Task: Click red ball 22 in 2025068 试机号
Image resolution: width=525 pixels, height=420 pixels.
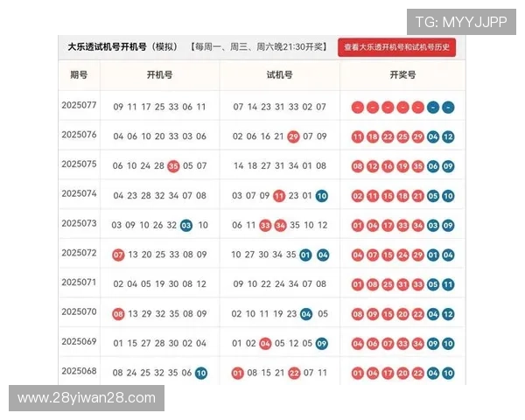Action: pyautogui.click(x=294, y=373)
